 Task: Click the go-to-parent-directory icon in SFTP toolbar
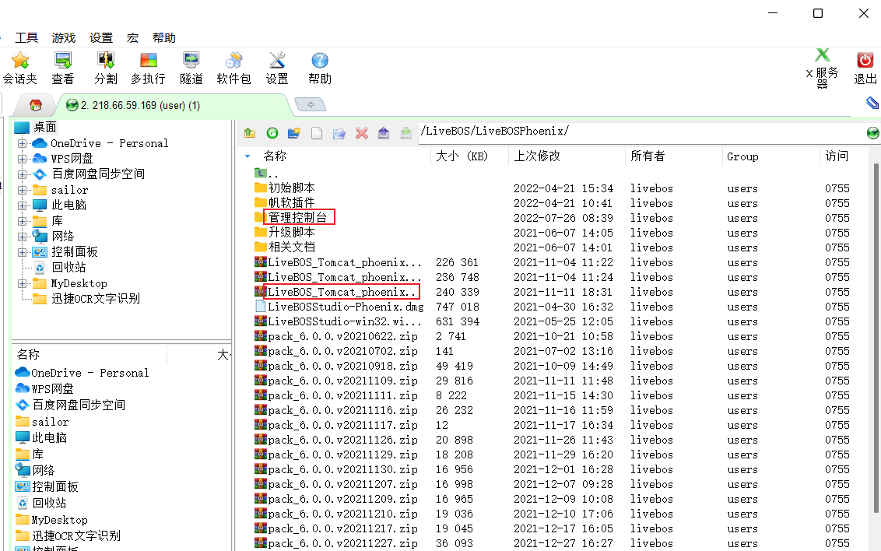tap(250, 133)
